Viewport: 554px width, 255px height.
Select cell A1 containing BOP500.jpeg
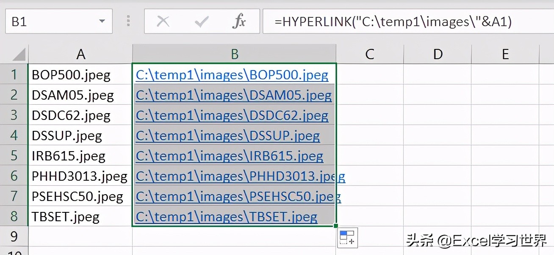pos(80,74)
